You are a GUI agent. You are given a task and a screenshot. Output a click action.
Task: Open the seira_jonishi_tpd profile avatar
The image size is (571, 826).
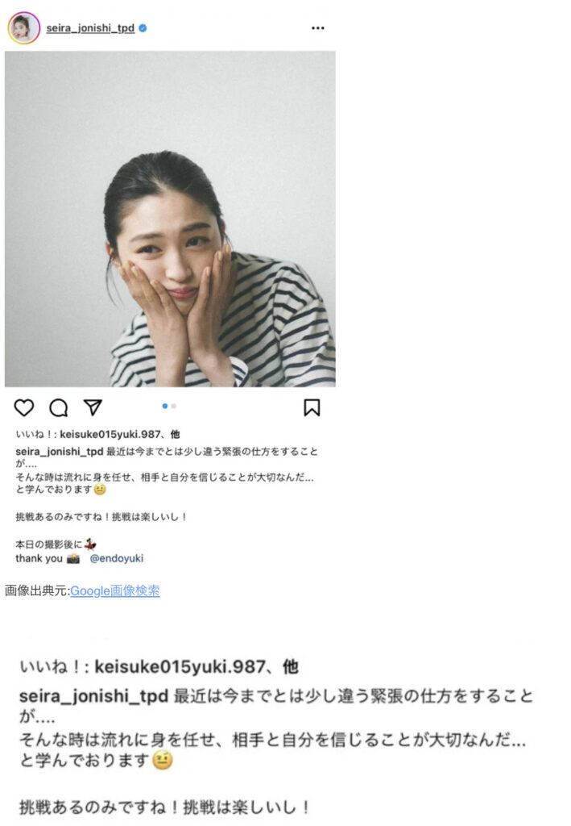23,28
